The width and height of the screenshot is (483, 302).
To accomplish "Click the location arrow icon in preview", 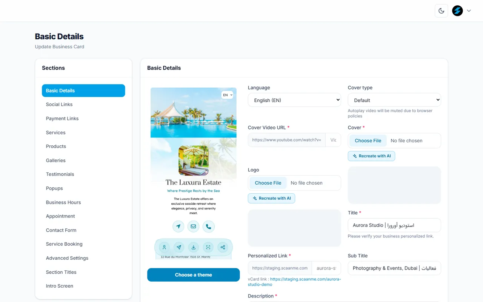I will (x=178, y=226).
